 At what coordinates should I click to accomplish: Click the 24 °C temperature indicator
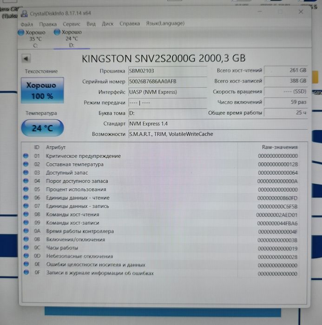click(x=42, y=128)
